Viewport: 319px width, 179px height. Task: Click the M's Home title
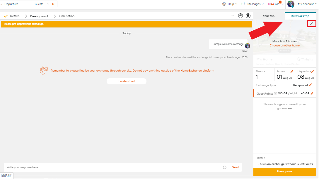(264, 59)
